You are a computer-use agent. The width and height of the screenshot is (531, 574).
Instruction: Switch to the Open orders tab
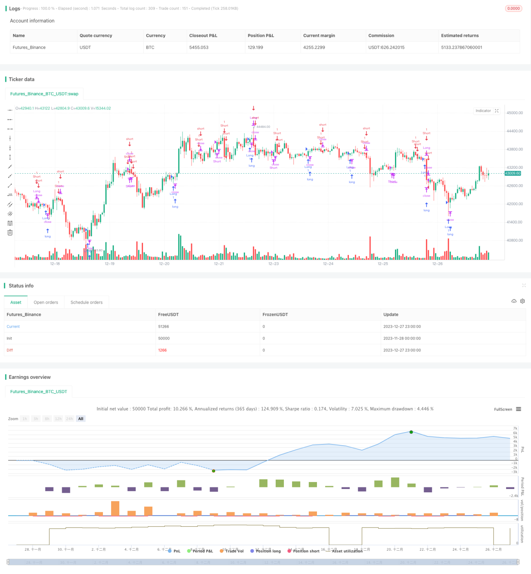tap(46, 302)
